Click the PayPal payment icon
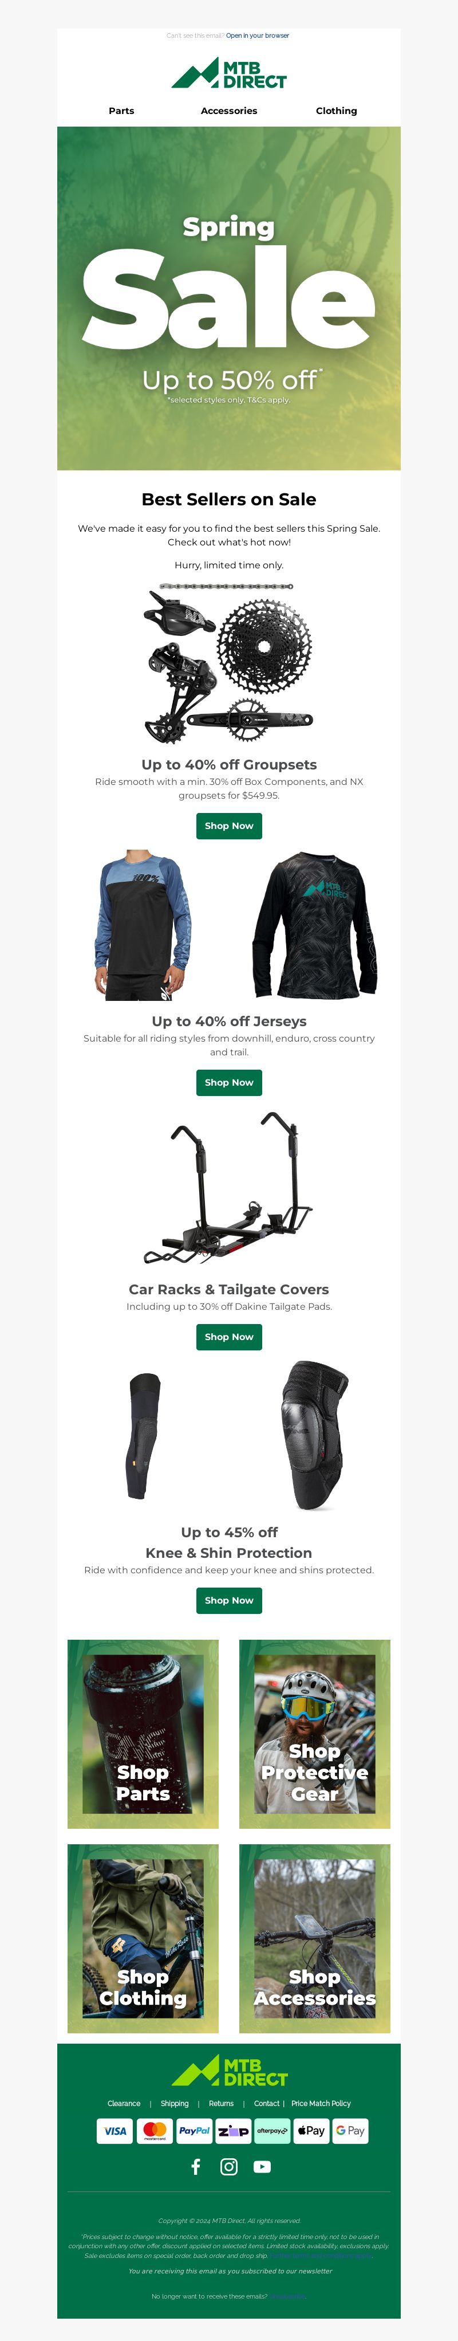 point(195,2131)
